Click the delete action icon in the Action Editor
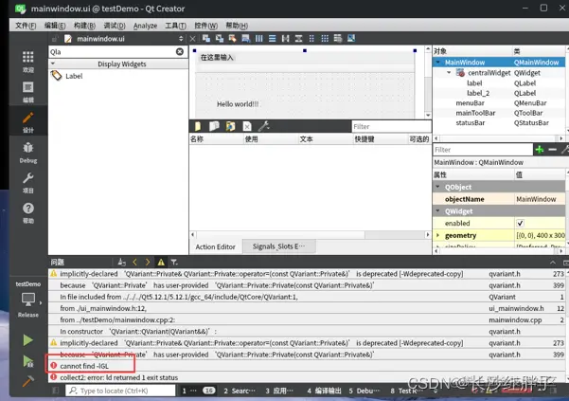The height and width of the screenshot is (401, 569). pyautogui.click(x=247, y=126)
